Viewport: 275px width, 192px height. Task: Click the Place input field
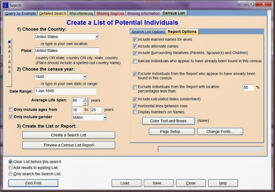[67, 50]
